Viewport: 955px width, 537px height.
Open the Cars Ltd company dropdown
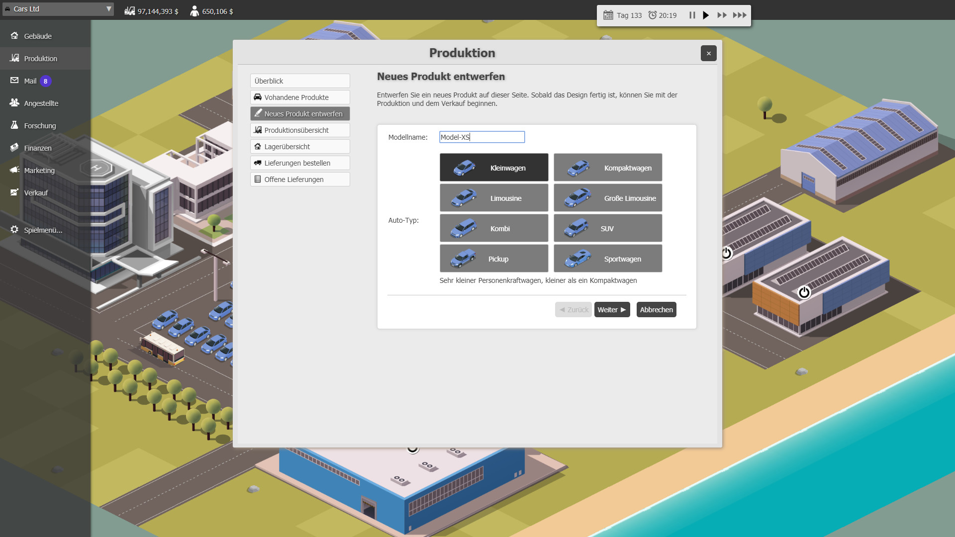tap(58, 9)
